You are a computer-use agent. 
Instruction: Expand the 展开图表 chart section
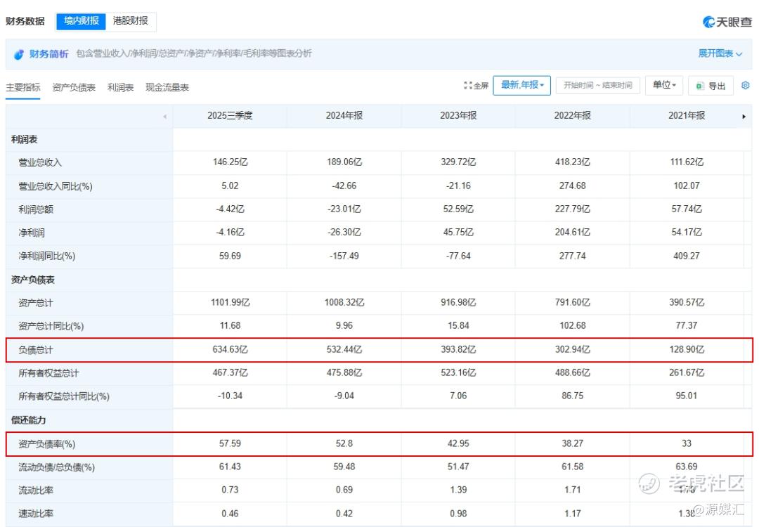click(x=720, y=53)
